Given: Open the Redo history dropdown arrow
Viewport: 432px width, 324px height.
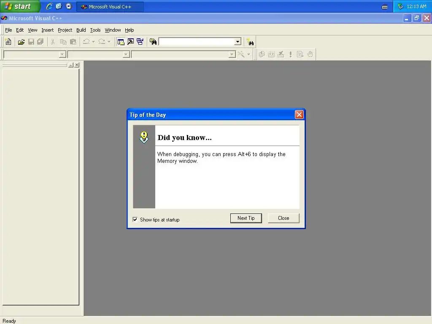Looking at the screenshot, I should point(109,42).
